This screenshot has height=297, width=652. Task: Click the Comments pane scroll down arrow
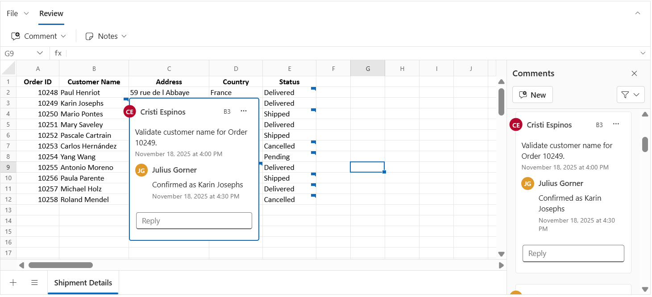coord(645,289)
